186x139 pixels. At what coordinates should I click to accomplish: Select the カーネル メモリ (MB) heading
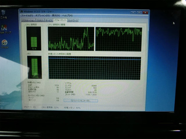pyautogui.click(x=36, y=95)
